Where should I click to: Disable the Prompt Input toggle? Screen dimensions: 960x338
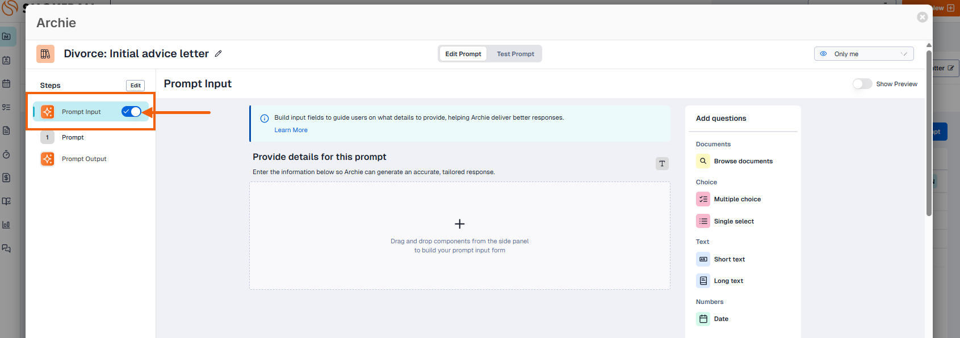[131, 112]
